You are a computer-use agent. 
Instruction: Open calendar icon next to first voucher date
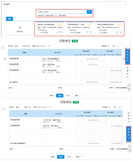pos(49,46)
